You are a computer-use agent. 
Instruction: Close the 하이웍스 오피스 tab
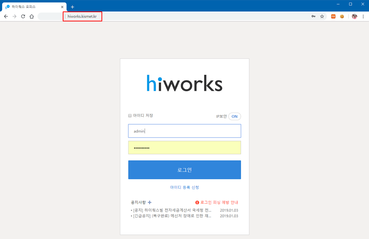[62, 7]
